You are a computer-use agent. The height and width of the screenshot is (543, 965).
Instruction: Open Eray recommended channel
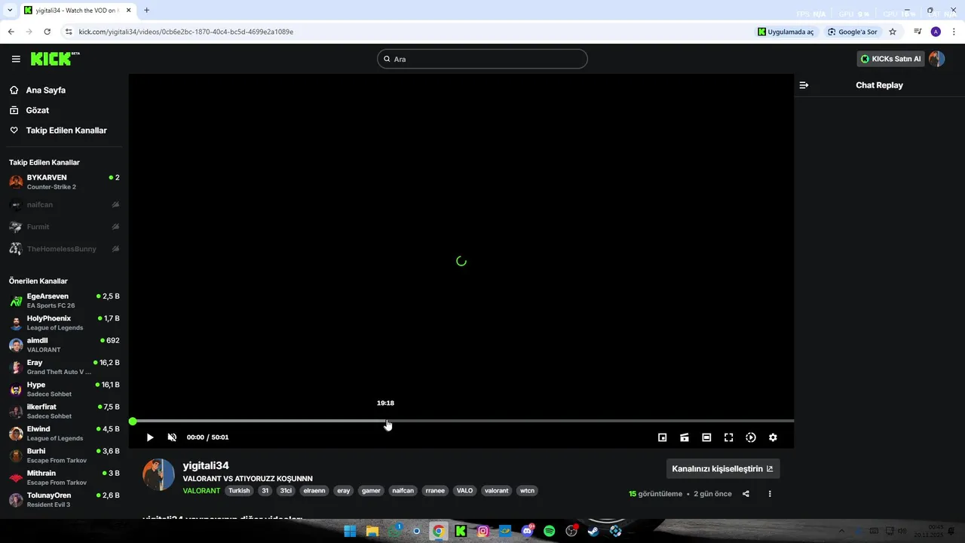[x=64, y=367]
